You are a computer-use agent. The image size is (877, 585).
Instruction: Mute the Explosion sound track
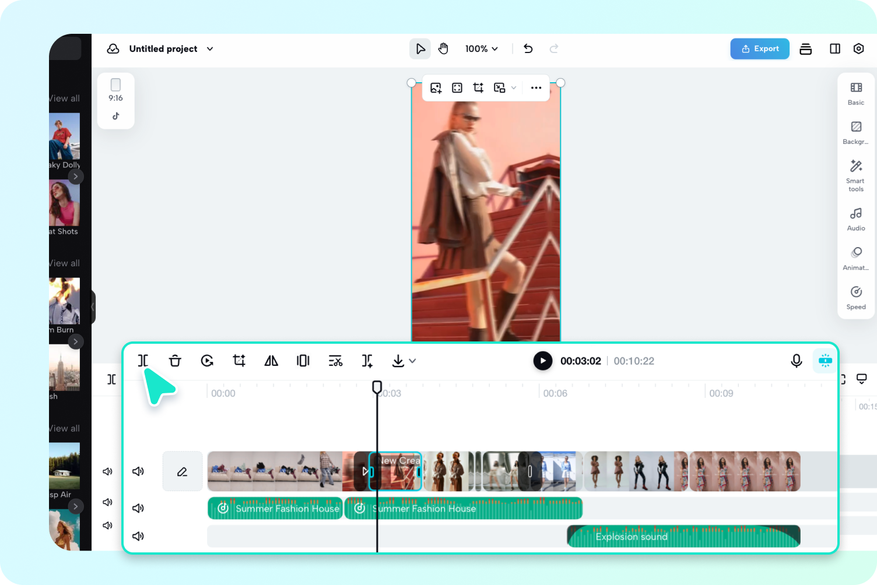[x=138, y=536]
